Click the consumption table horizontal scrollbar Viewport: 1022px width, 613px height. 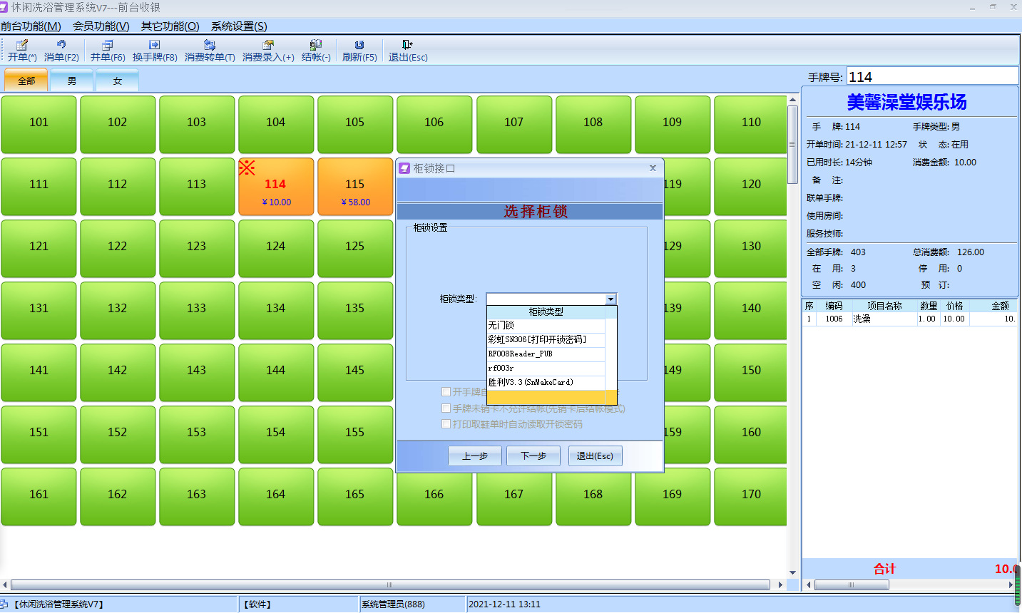point(852,584)
